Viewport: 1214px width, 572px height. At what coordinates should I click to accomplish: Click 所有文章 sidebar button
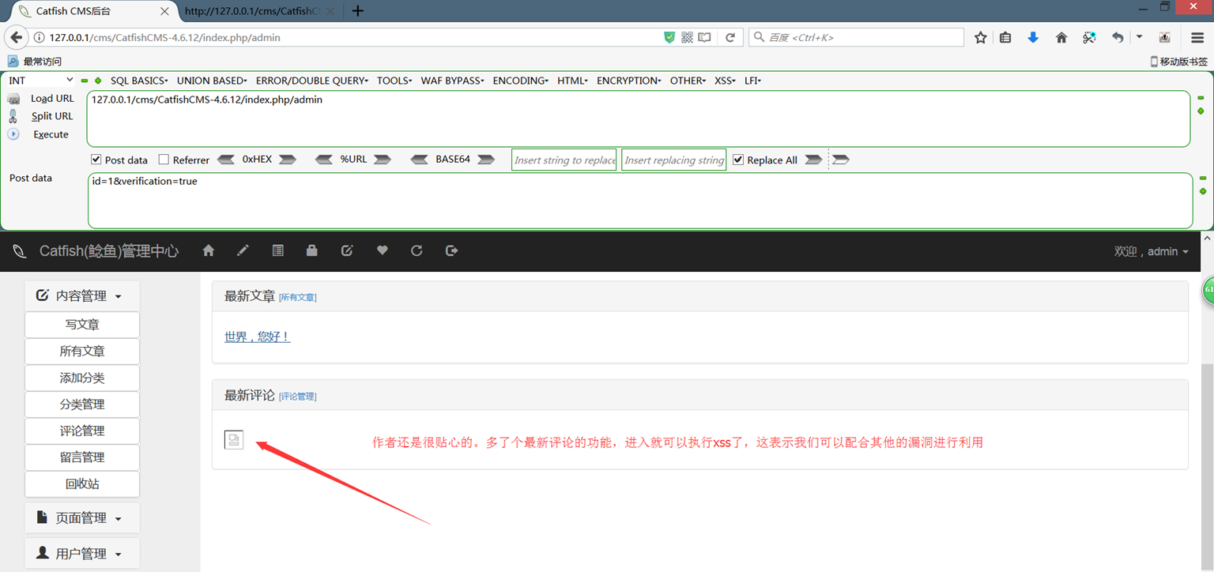pos(82,351)
